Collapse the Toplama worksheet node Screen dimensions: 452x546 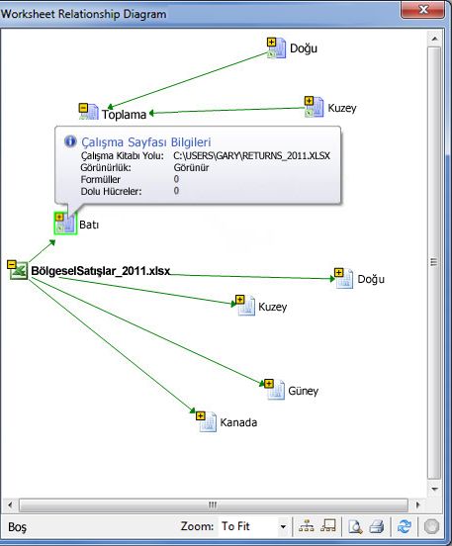point(83,108)
